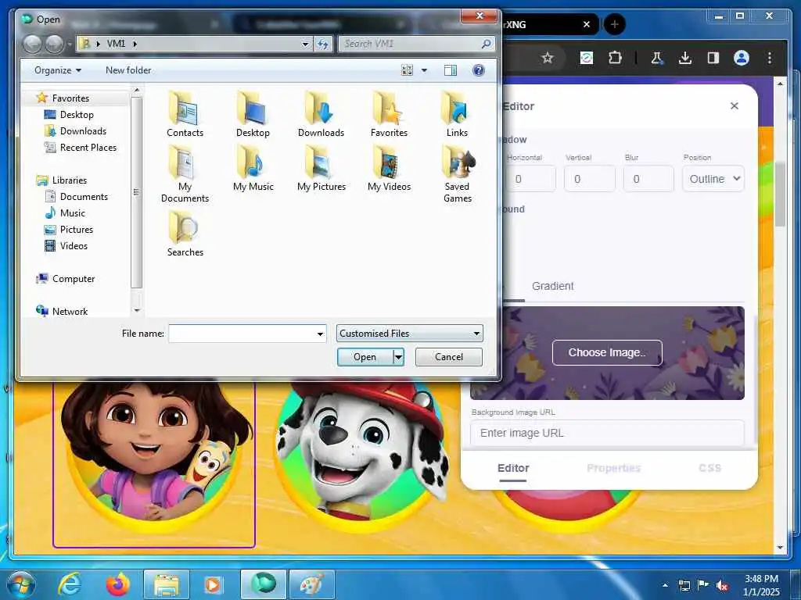Open the Desktop folder icon in file list
The width and height of the screenshot is (801, 600).
pyautogui.click(x=253, y=114)
